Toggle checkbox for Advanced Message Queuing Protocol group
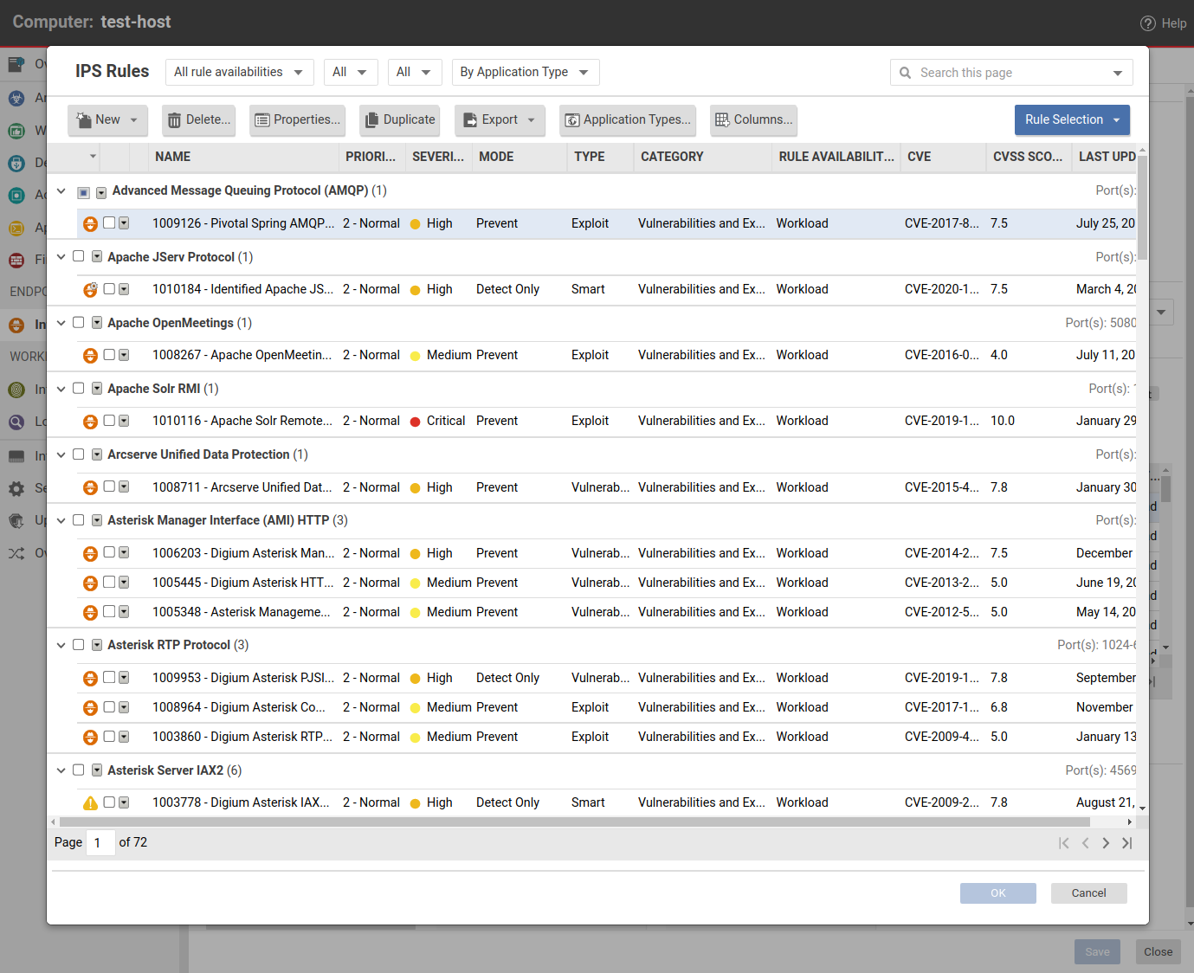Viewport: 1194px width, 973px height. click(x=83, y=192)
